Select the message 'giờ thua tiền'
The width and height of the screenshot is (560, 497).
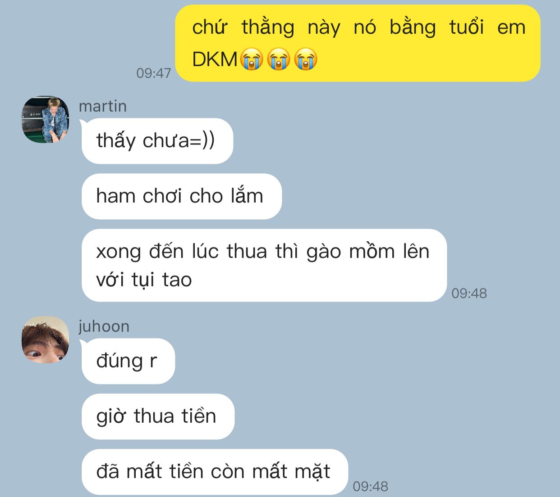pos(158,416)
